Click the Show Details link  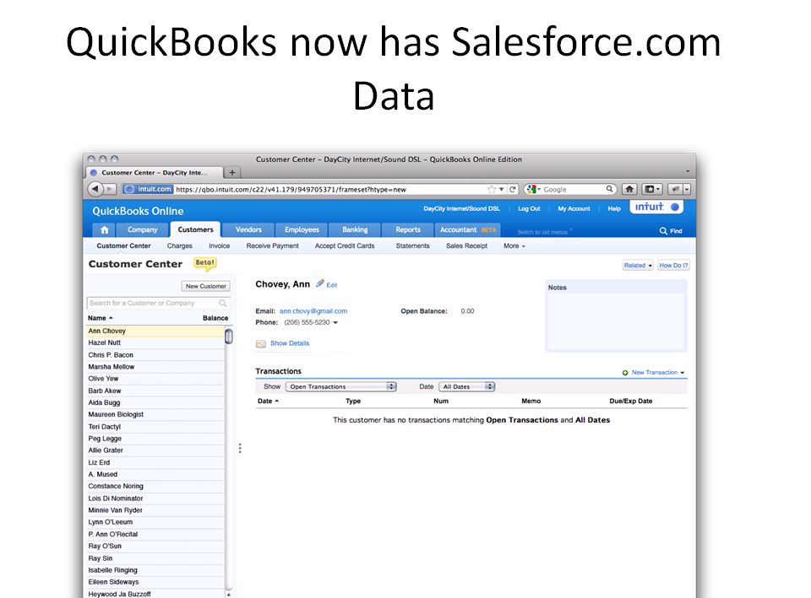click(x=290, y=343)
